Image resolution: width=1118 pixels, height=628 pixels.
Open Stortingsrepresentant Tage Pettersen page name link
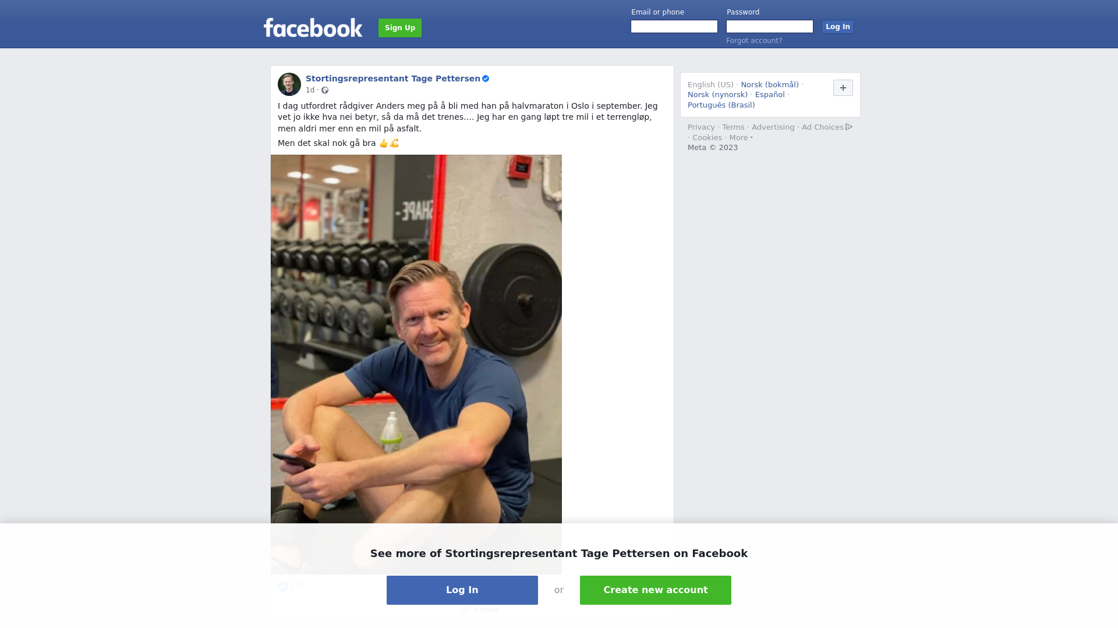(x=393, y=78)
